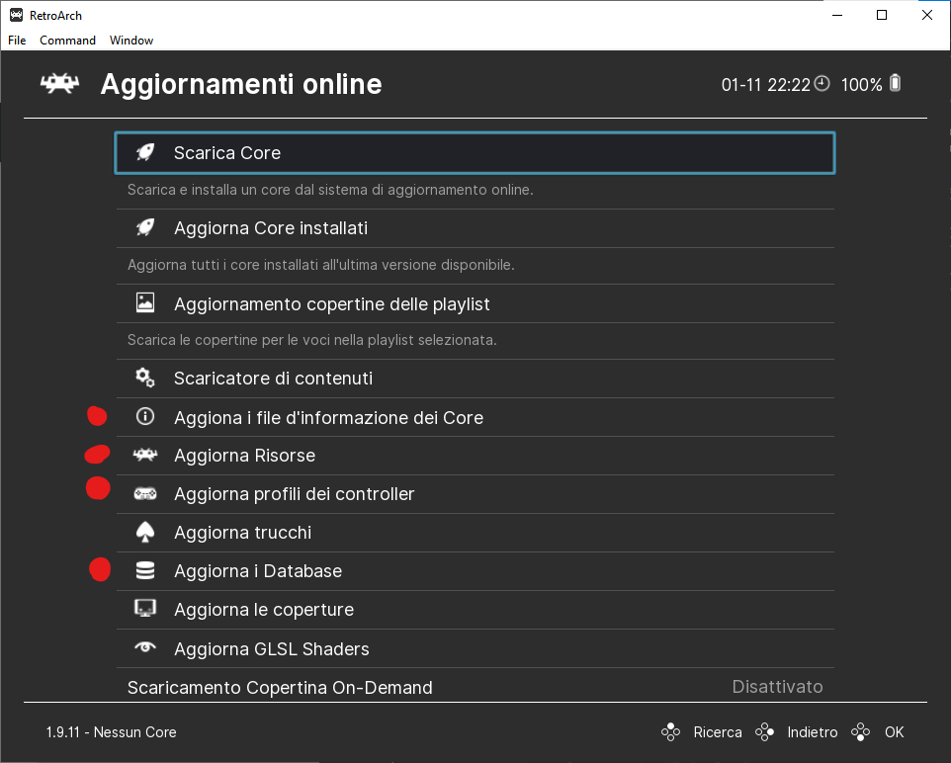Open the Command menu
The height and width of the screenshot is (763, 951).
(x=67, y=41)
